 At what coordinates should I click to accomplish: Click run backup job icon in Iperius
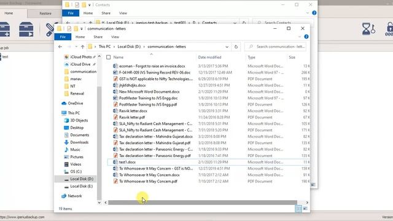[x=26, y=29]
